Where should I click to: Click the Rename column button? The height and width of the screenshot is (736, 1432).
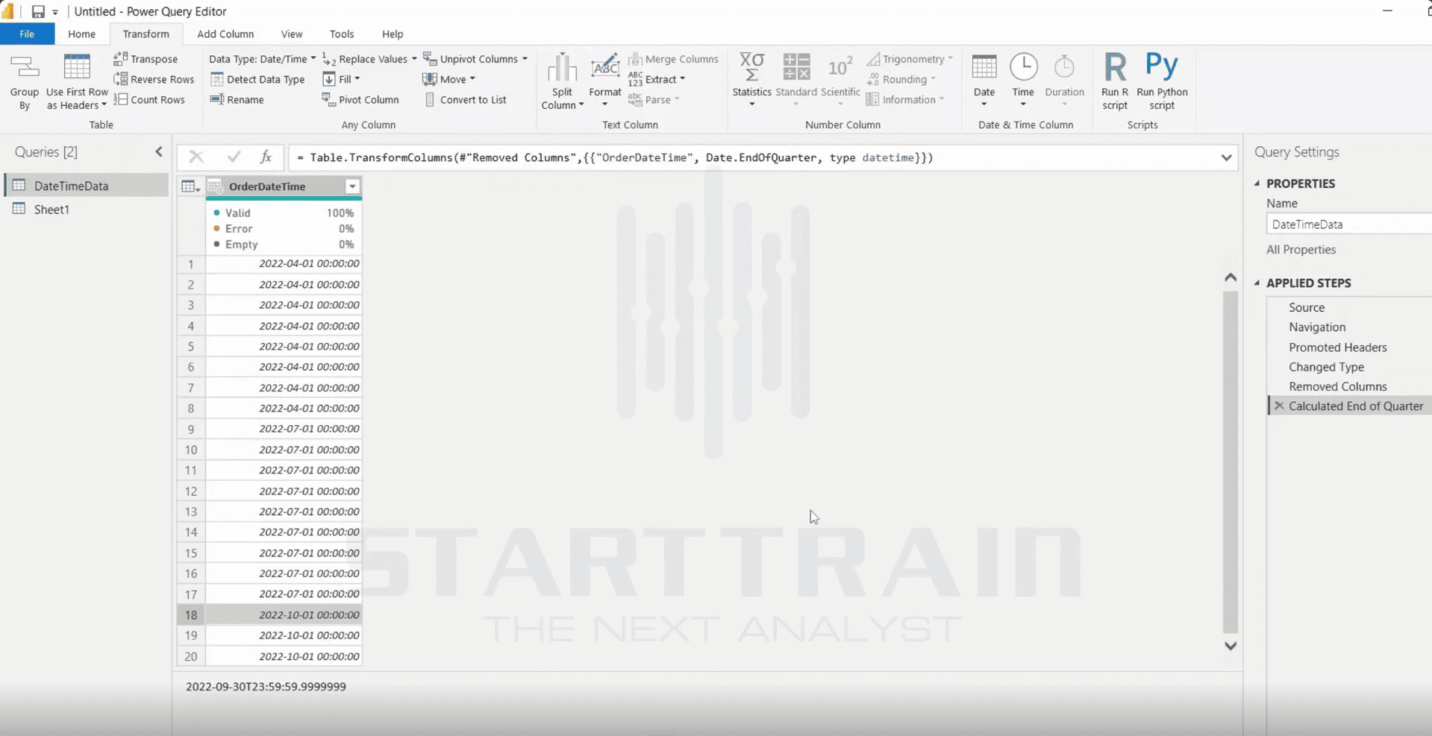[x=237, y=99]
